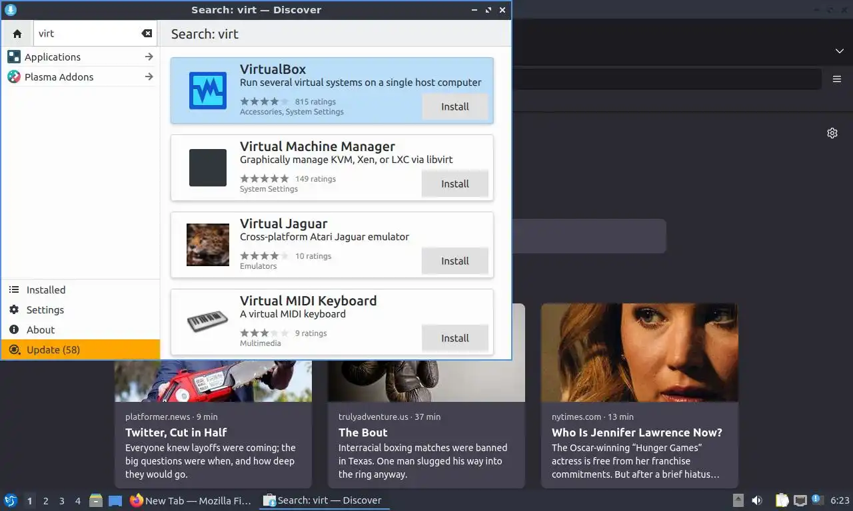Click the Search: virt heading
Image resolution: width=853 pixels, height=511 pixels.
tap(205, 34)
